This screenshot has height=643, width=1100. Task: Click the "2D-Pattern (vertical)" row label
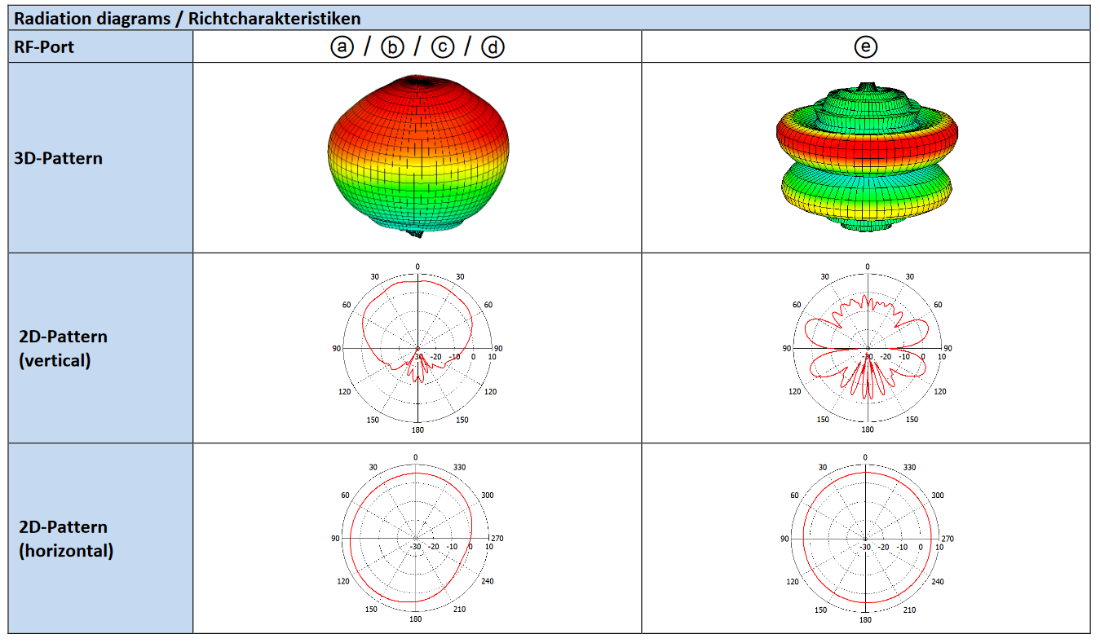point(63,348)
